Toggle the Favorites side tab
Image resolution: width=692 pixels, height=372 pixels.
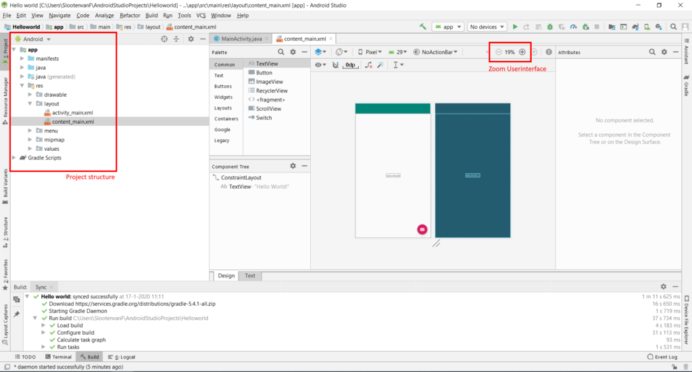coord(5,275)
